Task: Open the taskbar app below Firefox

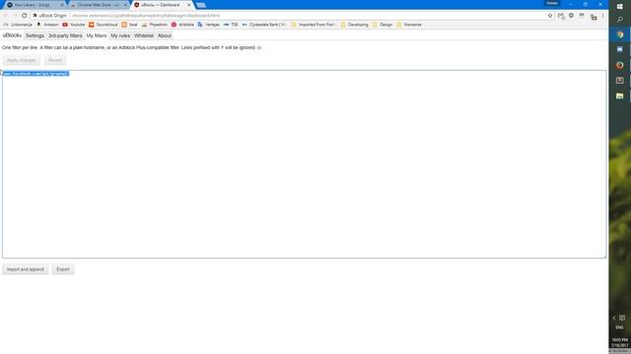Action: pyautogui.click(x=620, y=81)
